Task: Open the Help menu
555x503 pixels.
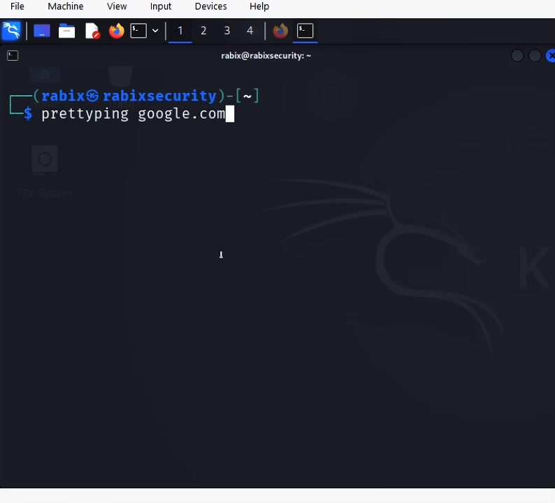Action: tap(259, 6)
